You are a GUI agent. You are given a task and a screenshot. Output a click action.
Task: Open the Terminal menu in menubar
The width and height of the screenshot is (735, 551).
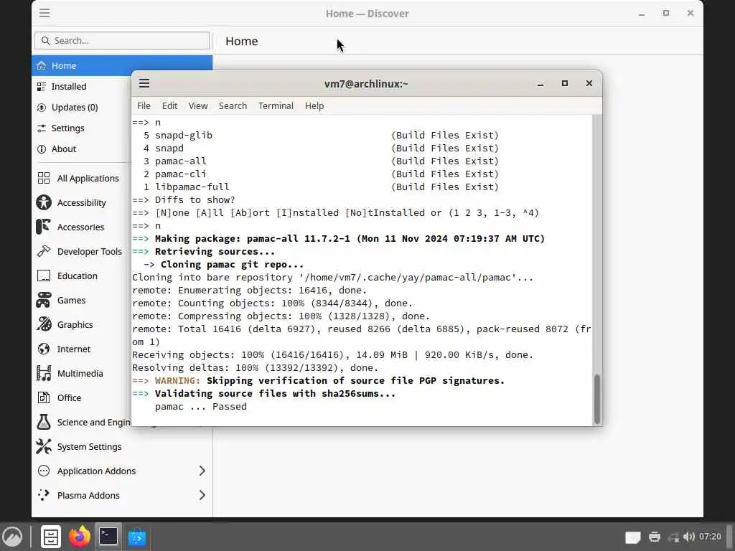pos(276,106)
